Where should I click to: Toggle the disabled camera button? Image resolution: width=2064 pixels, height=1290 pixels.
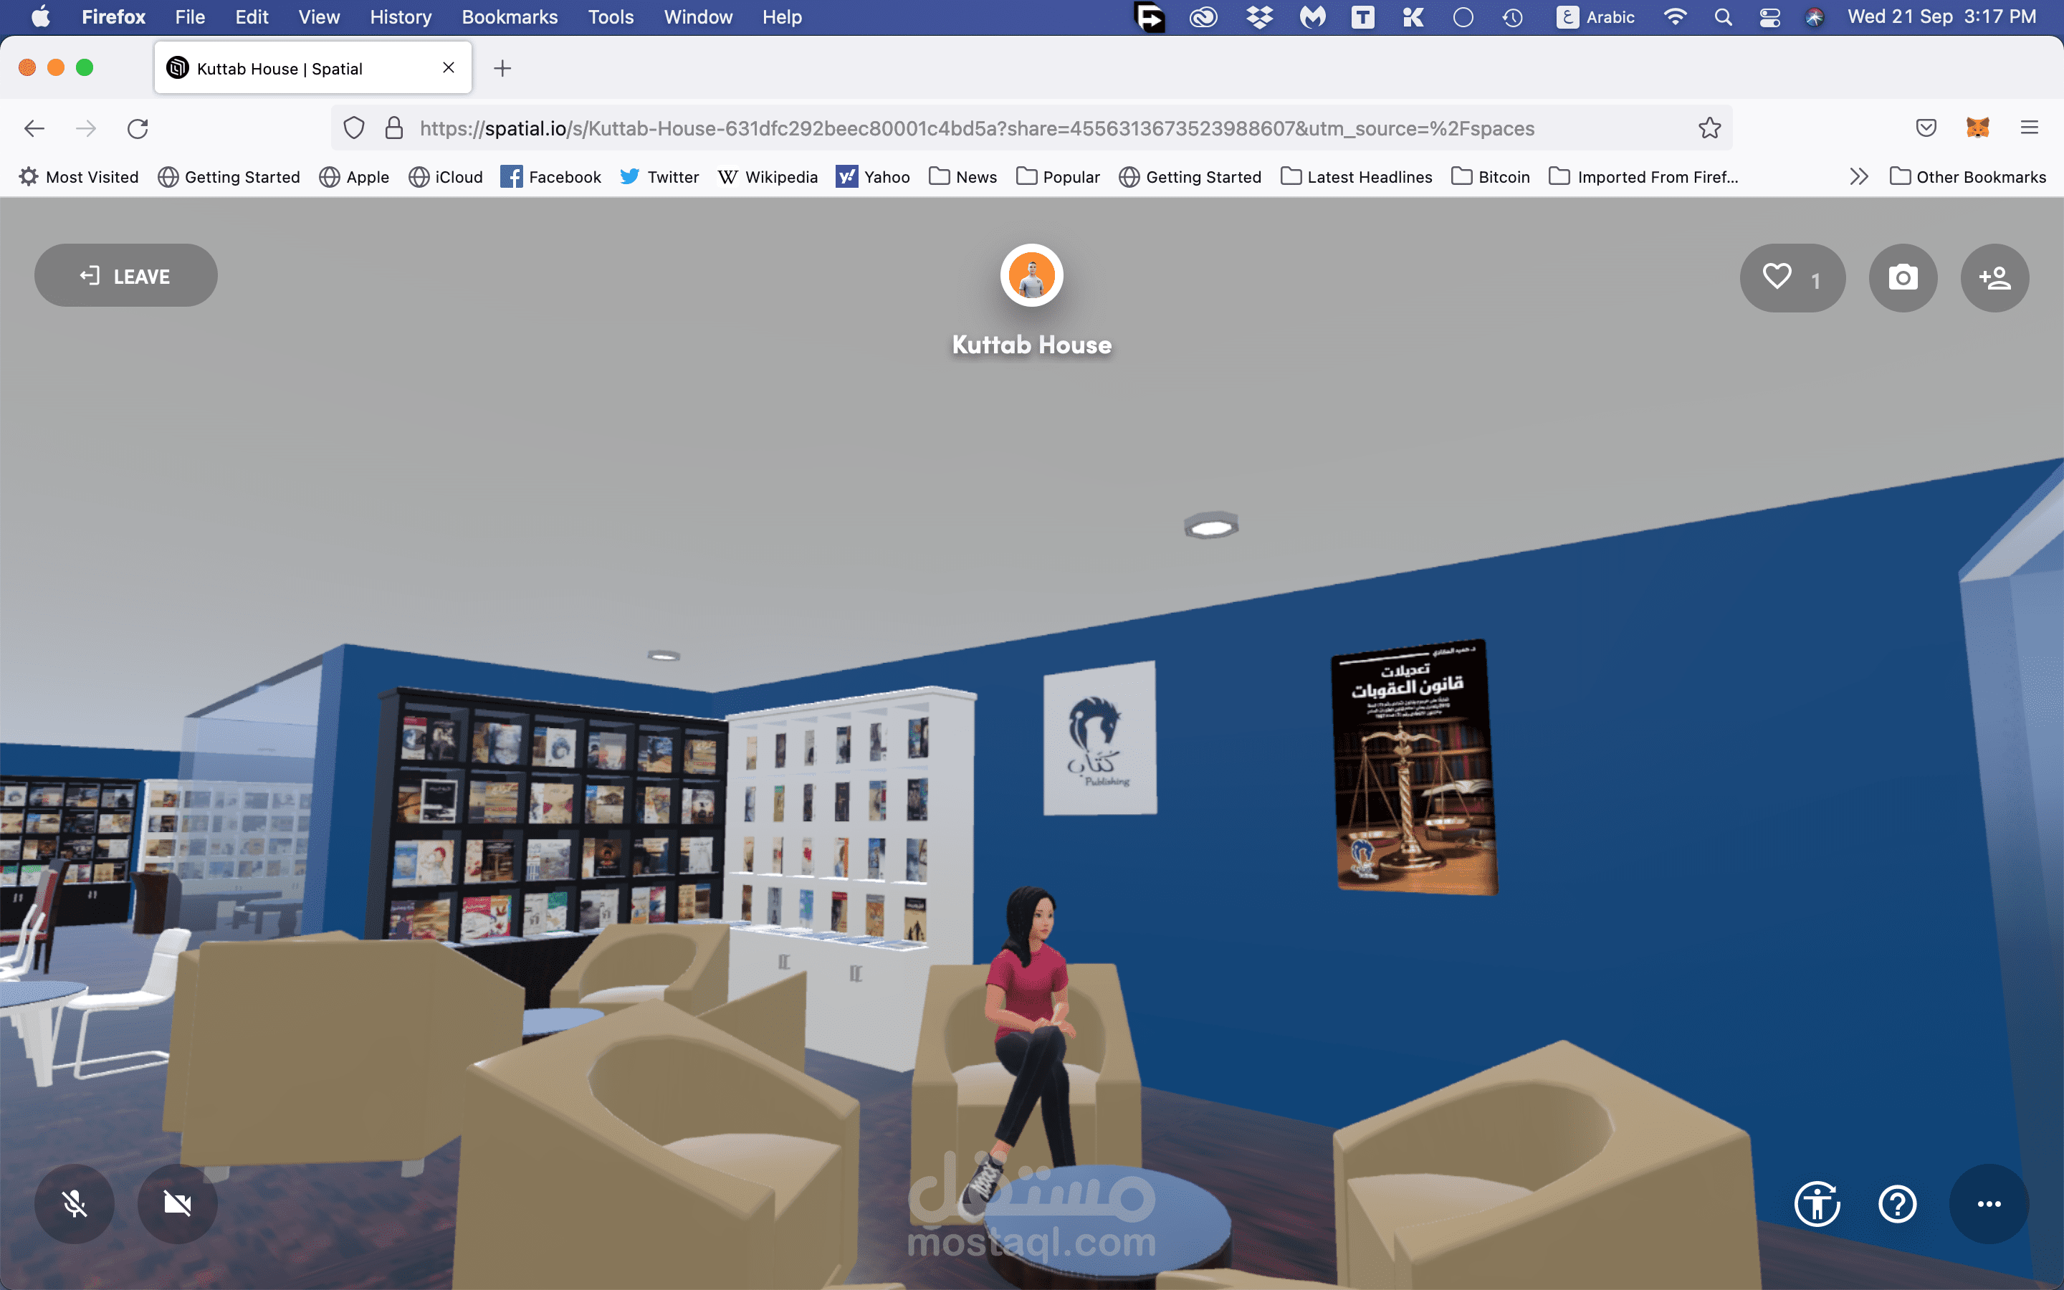click(178, 1204)
